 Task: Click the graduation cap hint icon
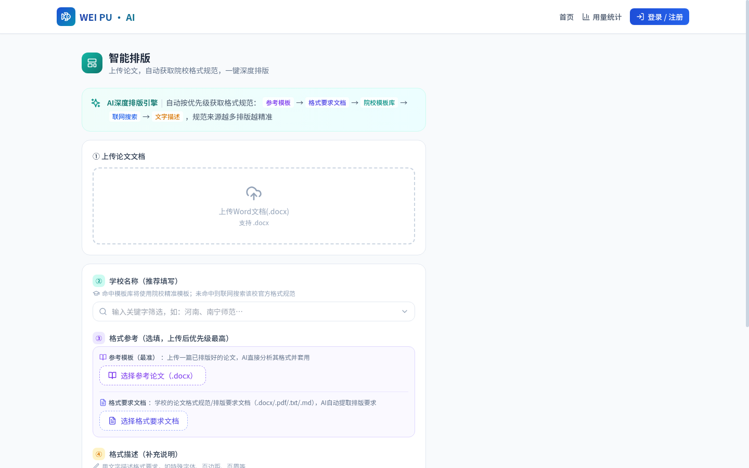click(96, 293)
